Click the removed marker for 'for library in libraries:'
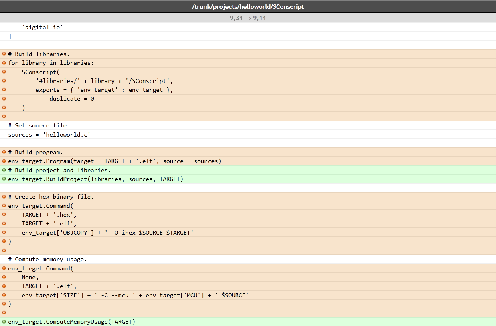The width and height of the screenshot is (496, 326). [4, 63]
